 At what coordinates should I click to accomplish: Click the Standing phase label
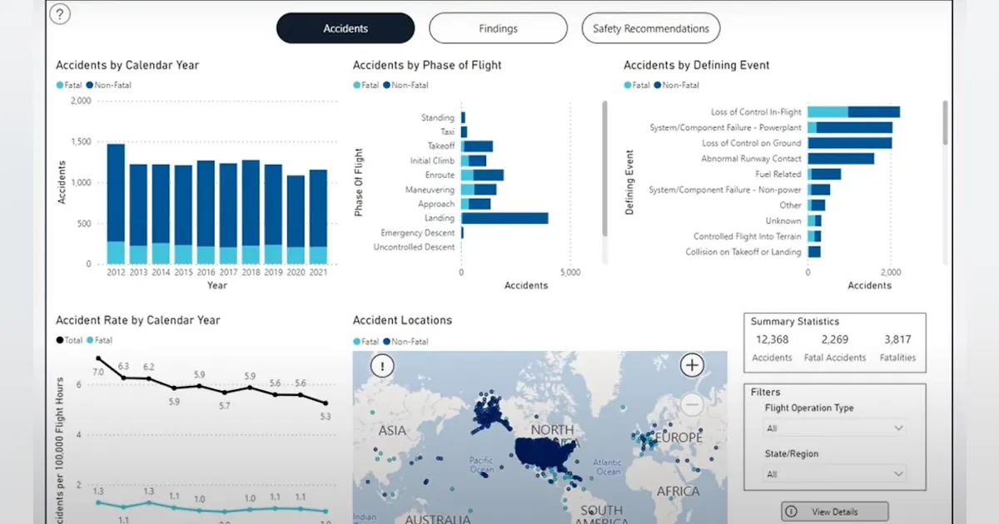point(438,118)
